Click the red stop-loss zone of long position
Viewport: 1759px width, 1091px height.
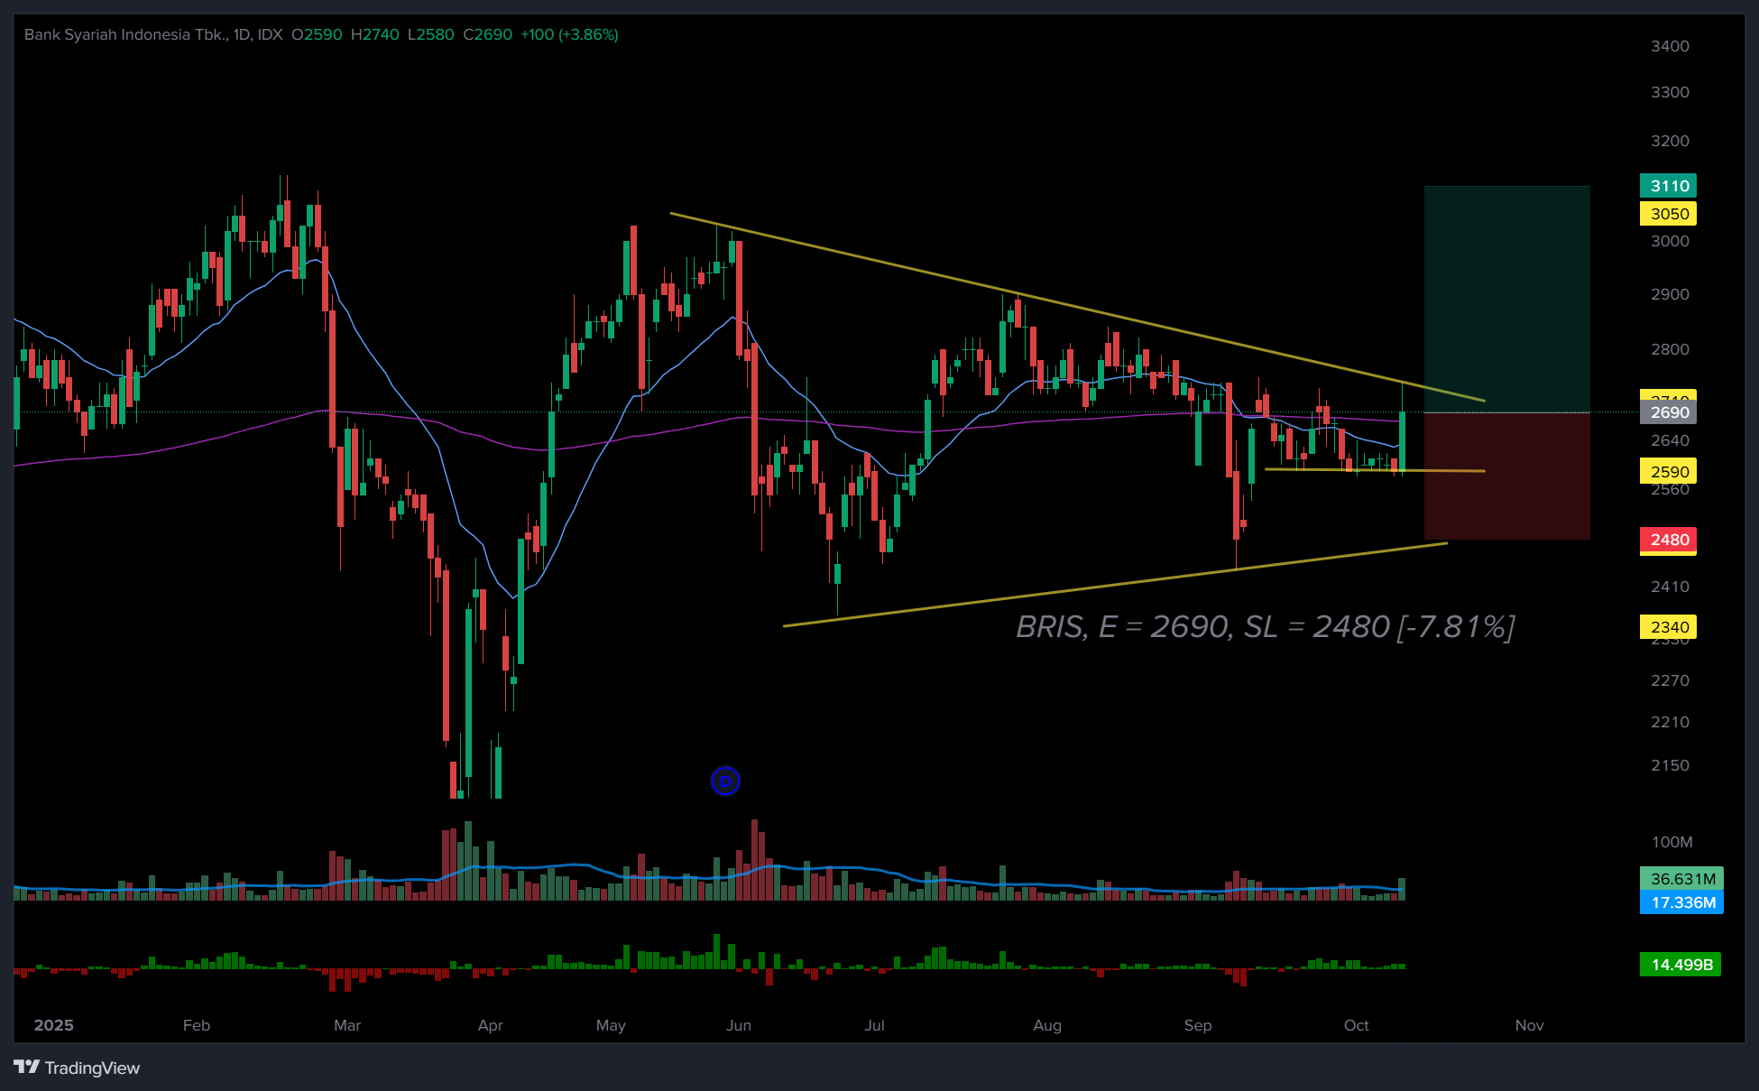1506,476
